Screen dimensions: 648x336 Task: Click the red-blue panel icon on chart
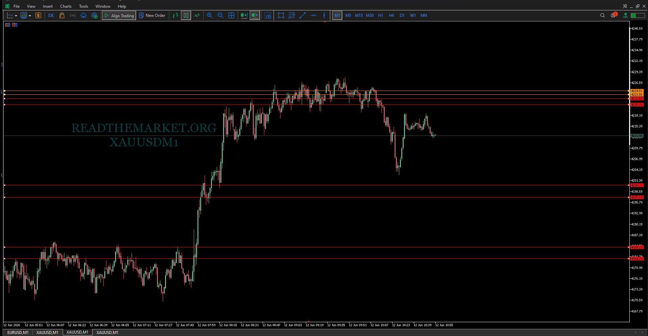(15, 25)
